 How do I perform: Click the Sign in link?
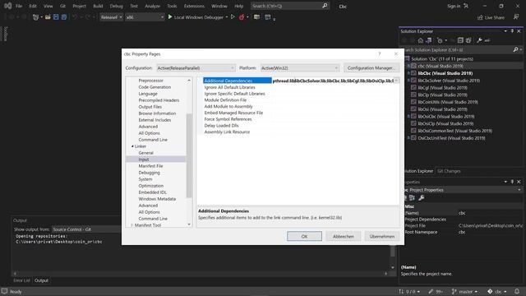click(454, 6)
